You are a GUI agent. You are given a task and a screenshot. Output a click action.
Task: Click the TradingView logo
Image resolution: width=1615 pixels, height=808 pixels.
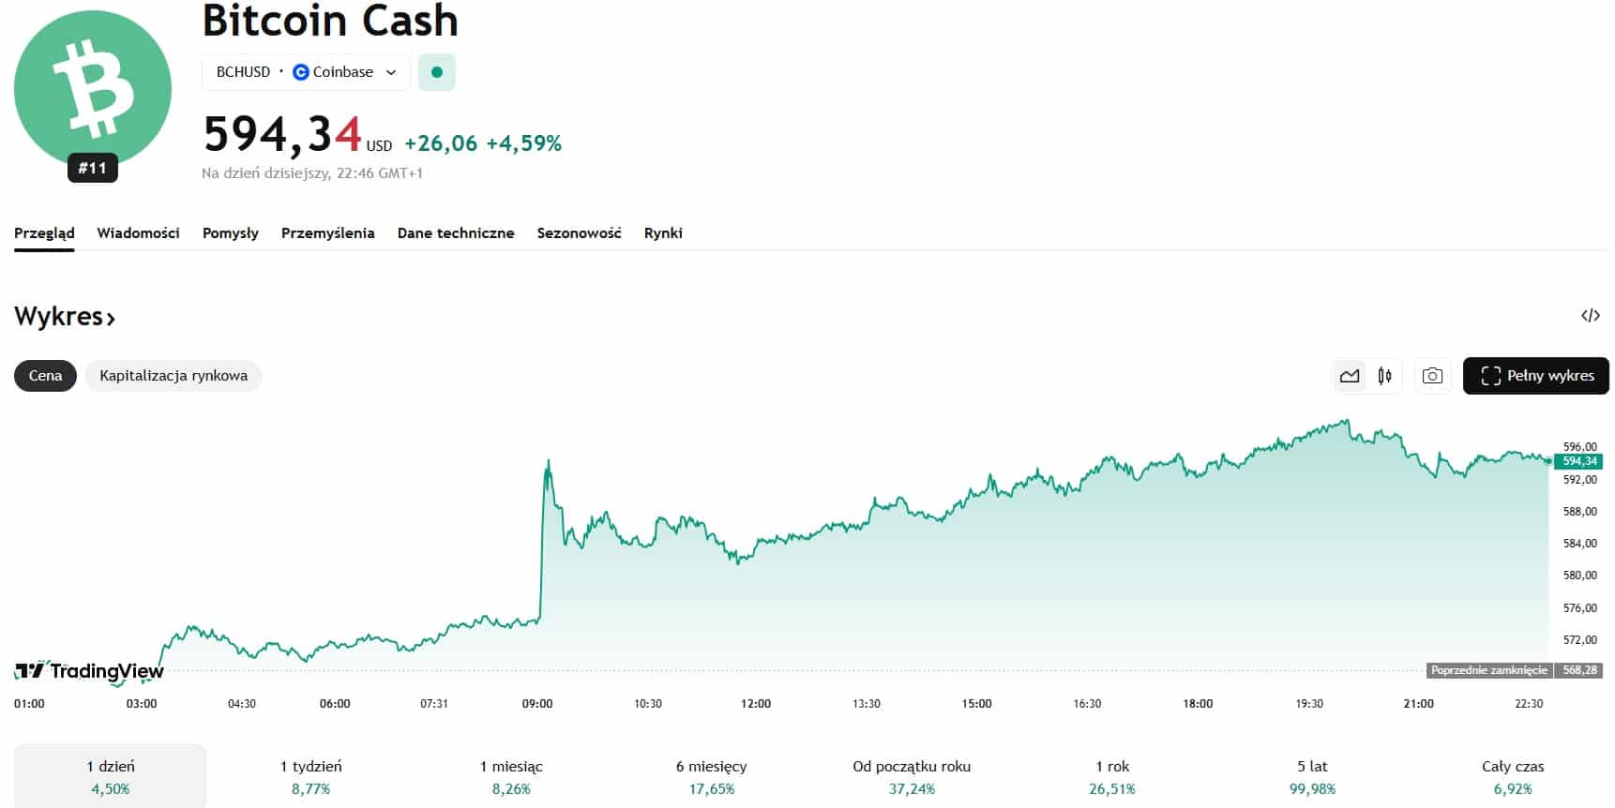point(89,670)
